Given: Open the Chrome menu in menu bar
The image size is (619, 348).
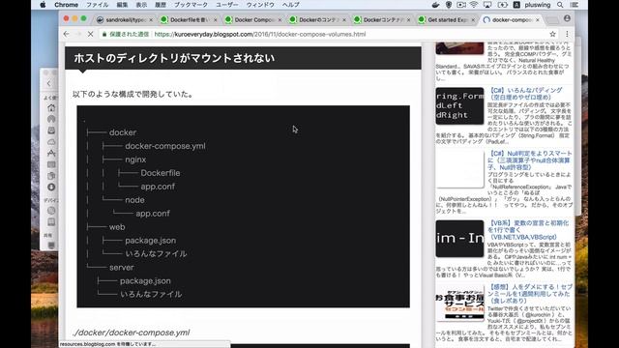Looking at the screenshot, I should pos(66,5).
